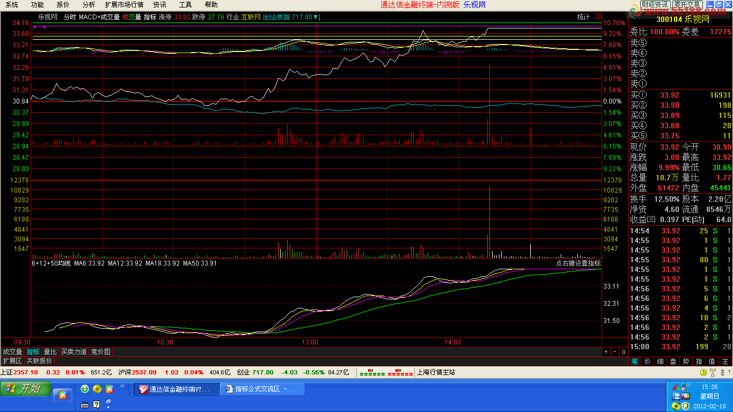
Task: Click the antenna signal icon in status bar
Action: [713, 372]
